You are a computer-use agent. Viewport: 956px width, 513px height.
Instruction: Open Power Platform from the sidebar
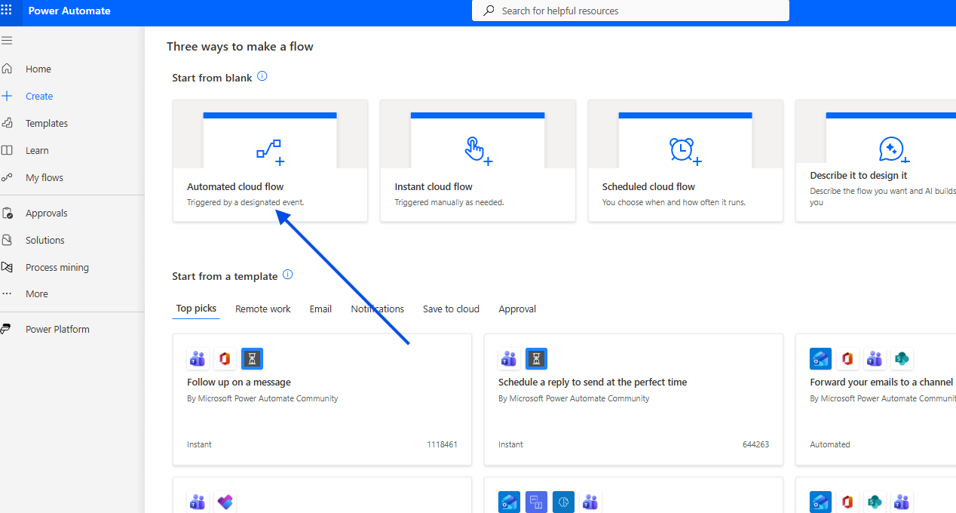(57, 329)
